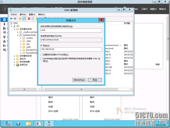Viewport: 170px width, 128px height.
Task: Click the blue Back arrow in DNS Manager toolbar
Action: pos(11,19)
